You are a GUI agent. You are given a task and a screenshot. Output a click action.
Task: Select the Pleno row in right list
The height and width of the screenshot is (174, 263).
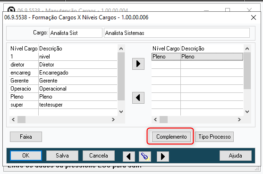pyautogui.click(x=197, y=57)
